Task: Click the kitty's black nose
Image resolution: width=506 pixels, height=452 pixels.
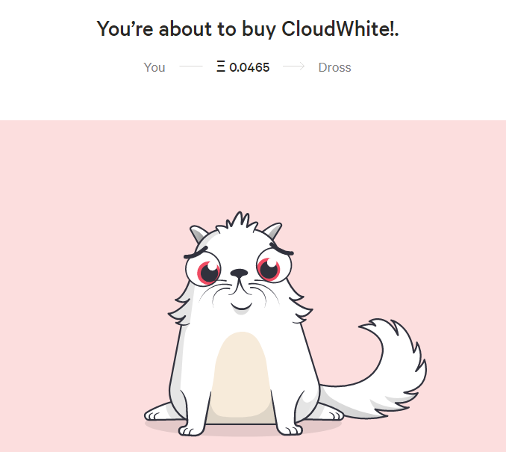Action: [239, 273]
